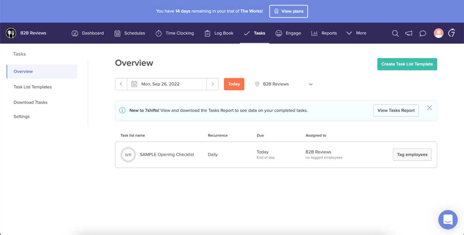Open the announcements megaphone icon
The image size is (464, 235).
tap(409, 33)
